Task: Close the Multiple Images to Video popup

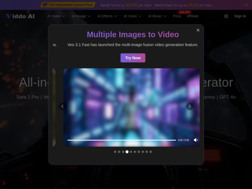Action: pos(198,30)
